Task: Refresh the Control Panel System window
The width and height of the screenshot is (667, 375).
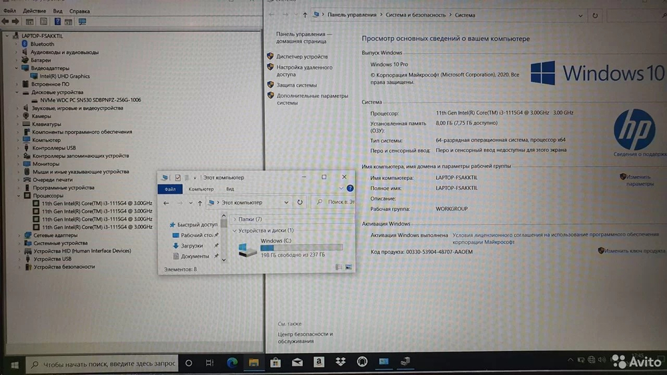Action: point(595,16)
